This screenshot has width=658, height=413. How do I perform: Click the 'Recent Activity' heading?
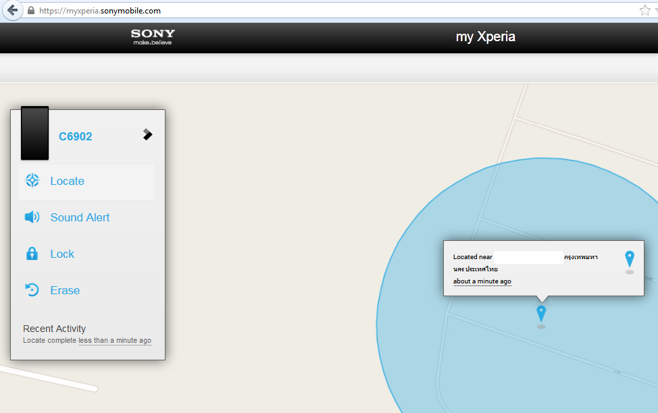pyautogui.click(x=55, y=329)
